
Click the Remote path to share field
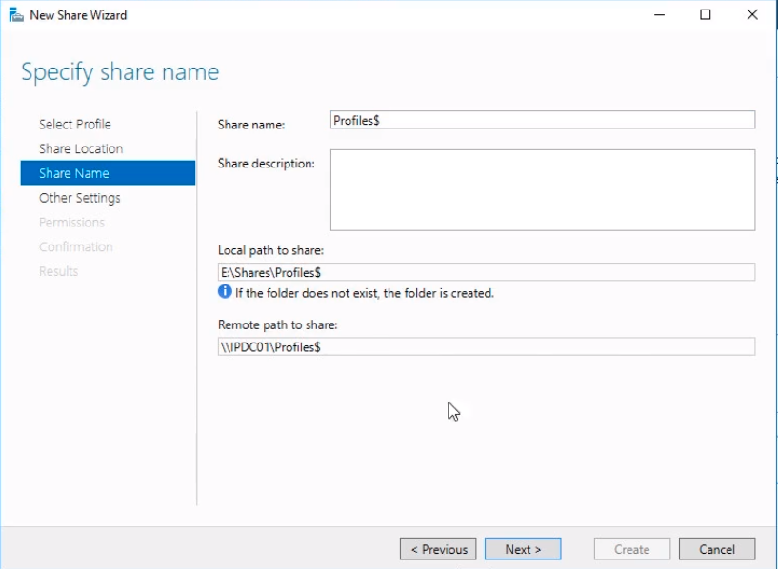(486, 347)
